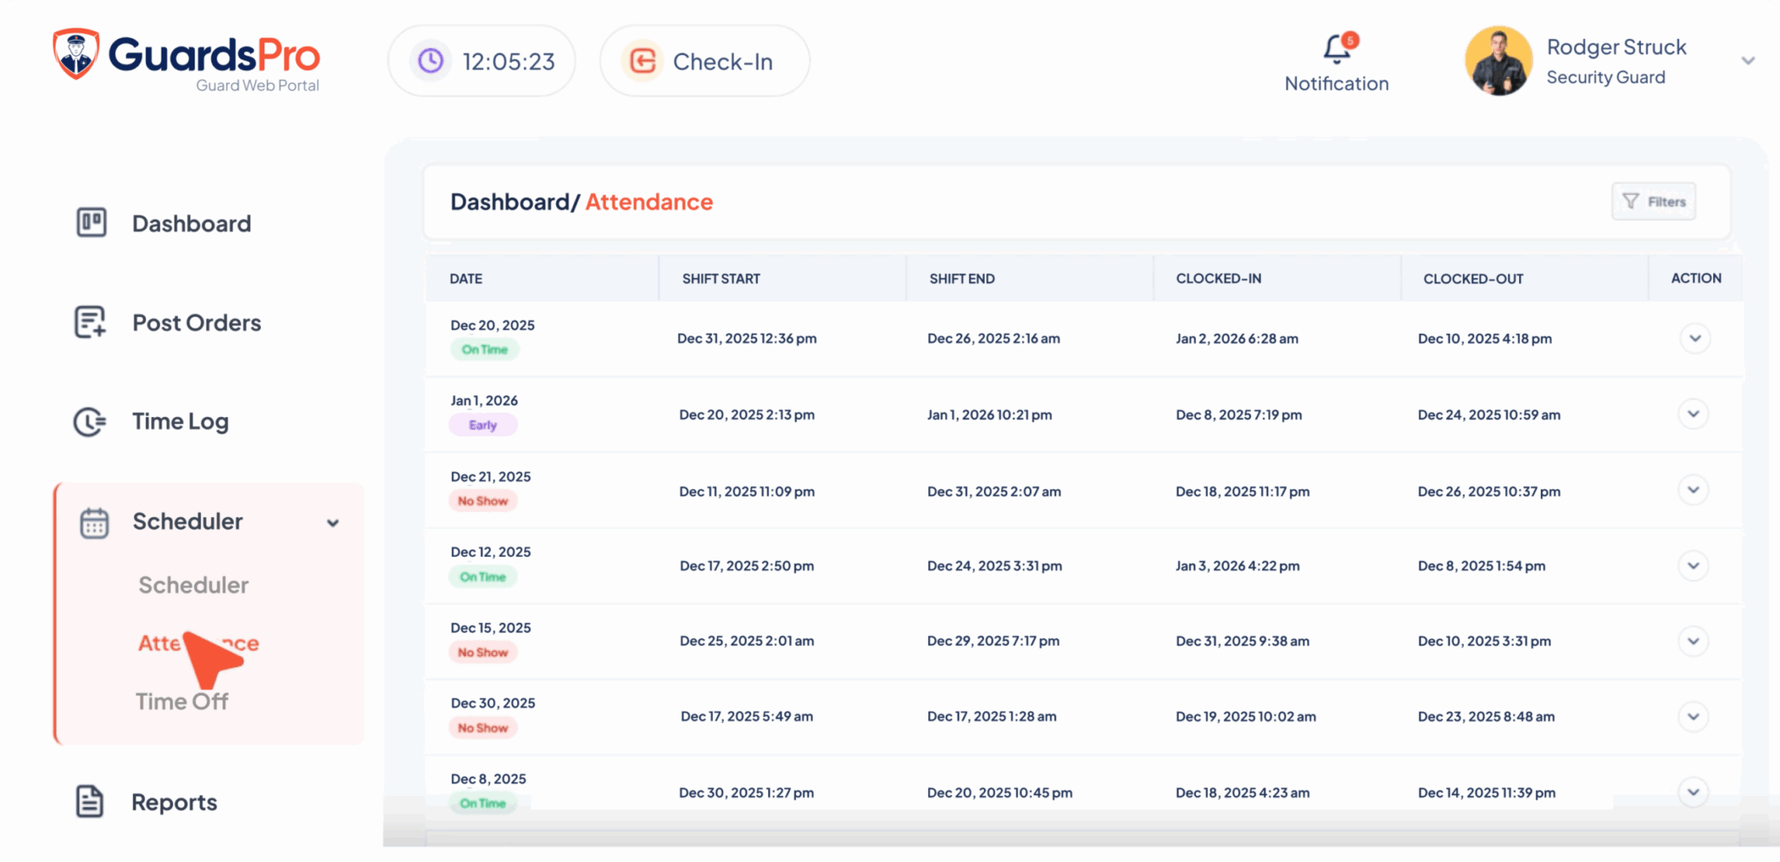This screenshot has width=1780, height=862.
Task: Click the Scheduler calendar icon
Action: [x=94, y=522]
